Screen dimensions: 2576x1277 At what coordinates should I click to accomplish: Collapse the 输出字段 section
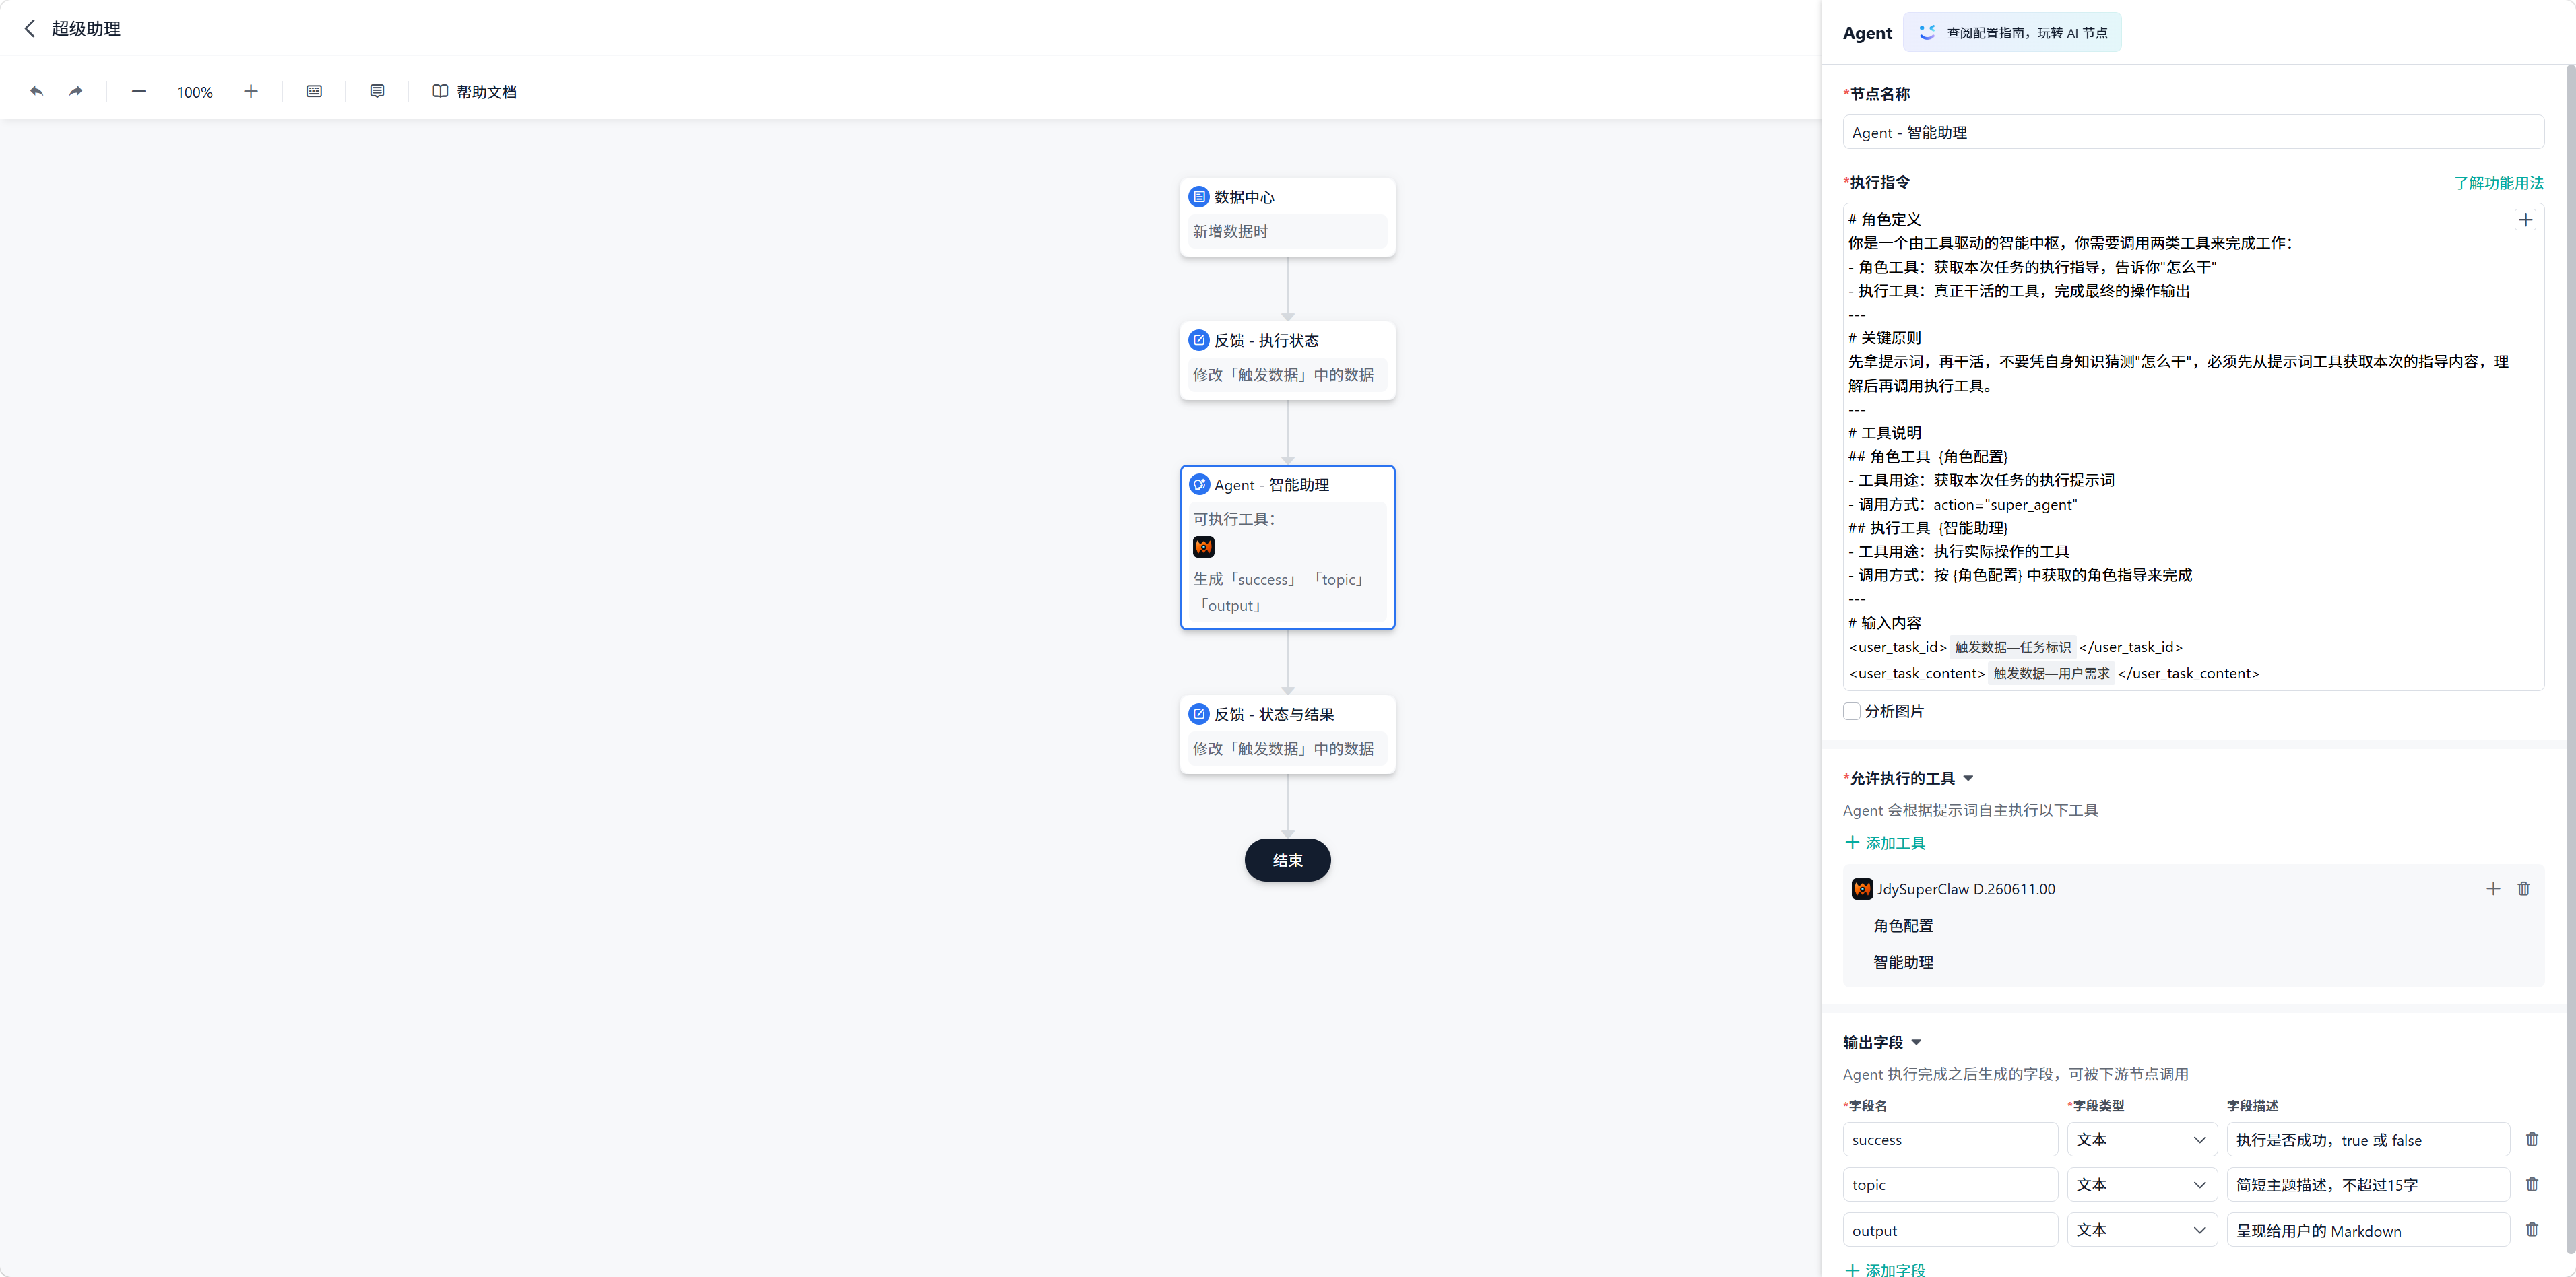coord(1916,1043)
